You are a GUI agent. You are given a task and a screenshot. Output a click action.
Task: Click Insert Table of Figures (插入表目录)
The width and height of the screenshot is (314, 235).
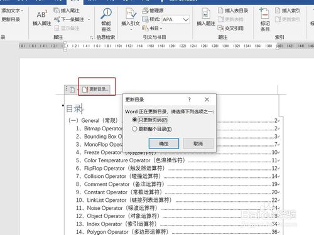coord(233,11)
